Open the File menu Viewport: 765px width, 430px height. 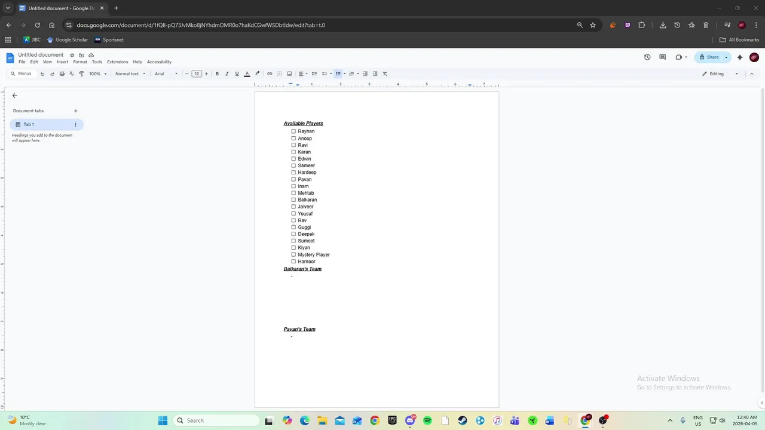pyautogui.click(x=22, y=62)
